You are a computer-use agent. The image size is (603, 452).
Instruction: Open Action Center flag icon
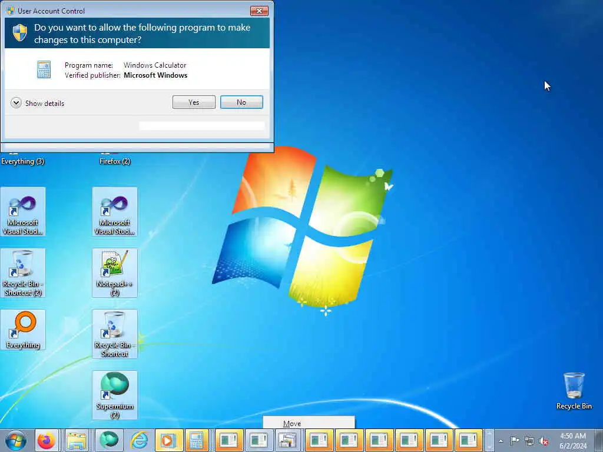pos(515,441)
